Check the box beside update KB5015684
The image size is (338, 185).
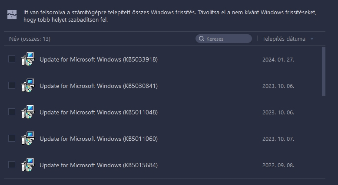coord(12,165)
